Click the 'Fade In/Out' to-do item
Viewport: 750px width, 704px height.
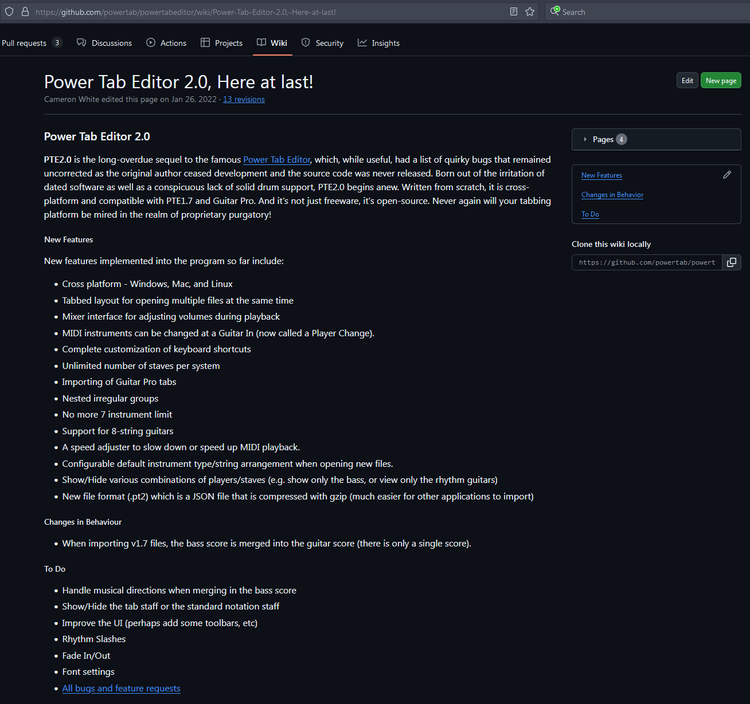click(x=86, y=656)
